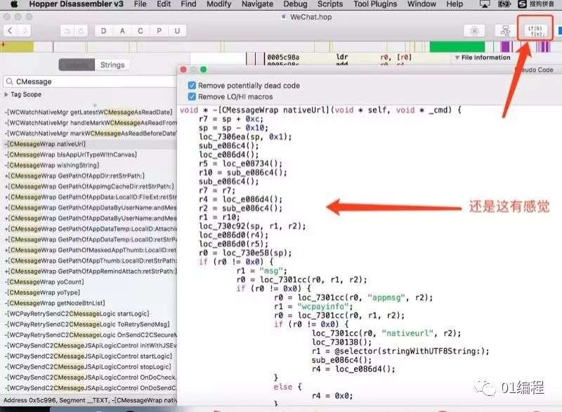
Task: Switch to assembly view mode icon
Action: [474, 31]
